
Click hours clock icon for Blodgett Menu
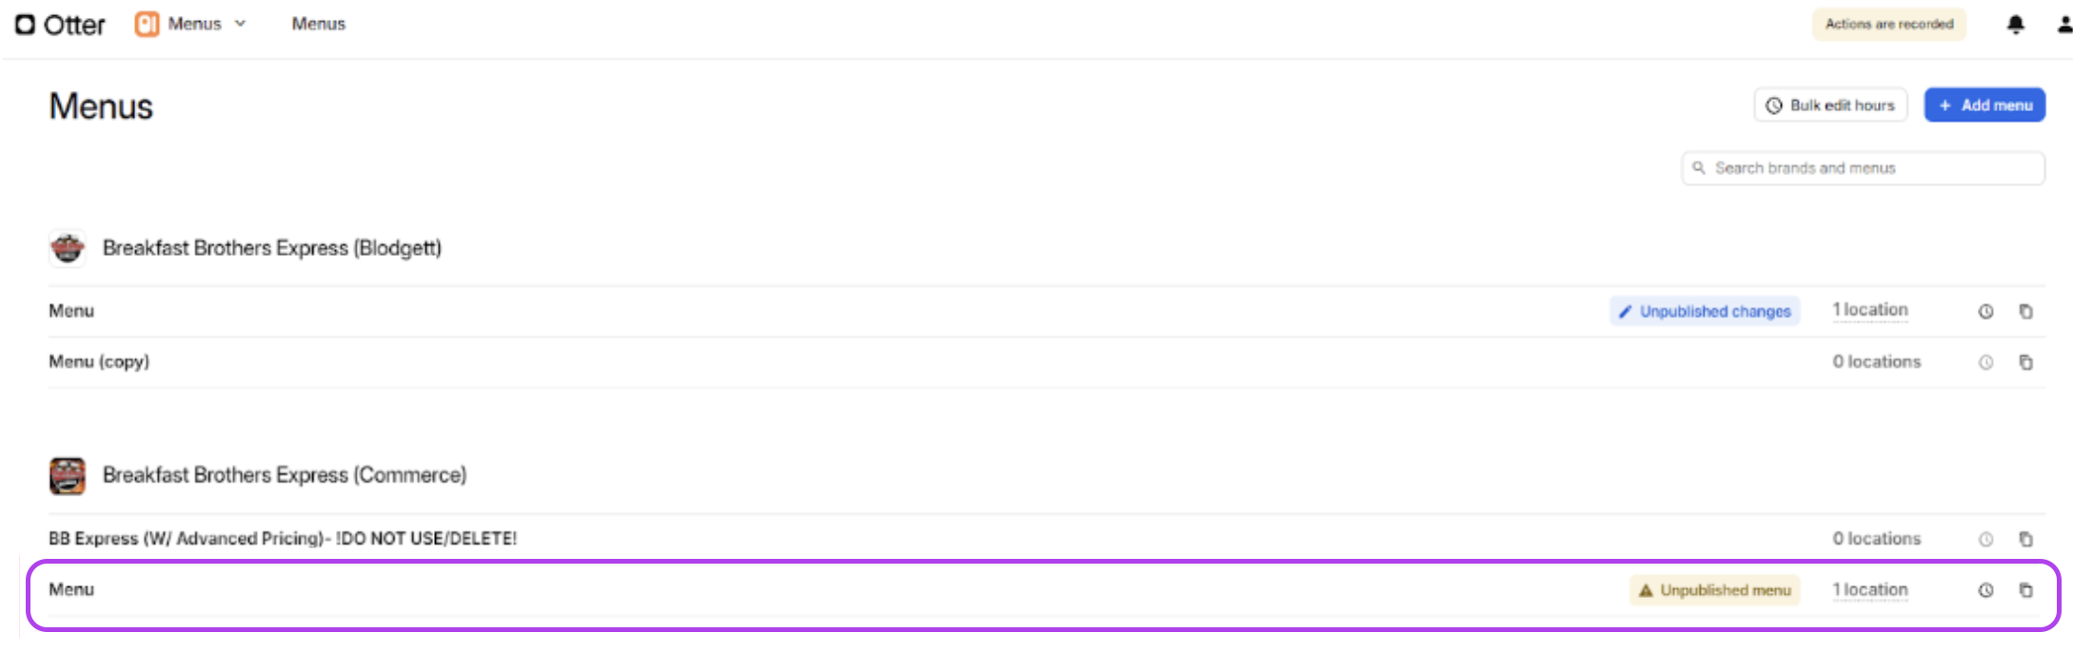(1985, 312)
